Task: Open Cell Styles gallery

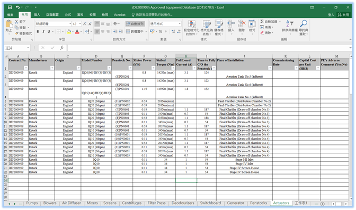Action: tap(219, 28)
